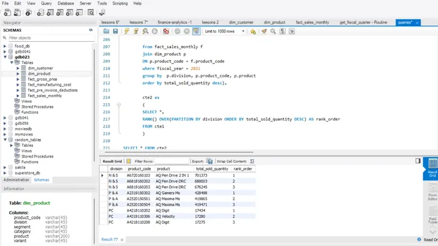This screenshot has width=438, height=246.
Task: Create a new SQL tab icon
Action: 7,12
